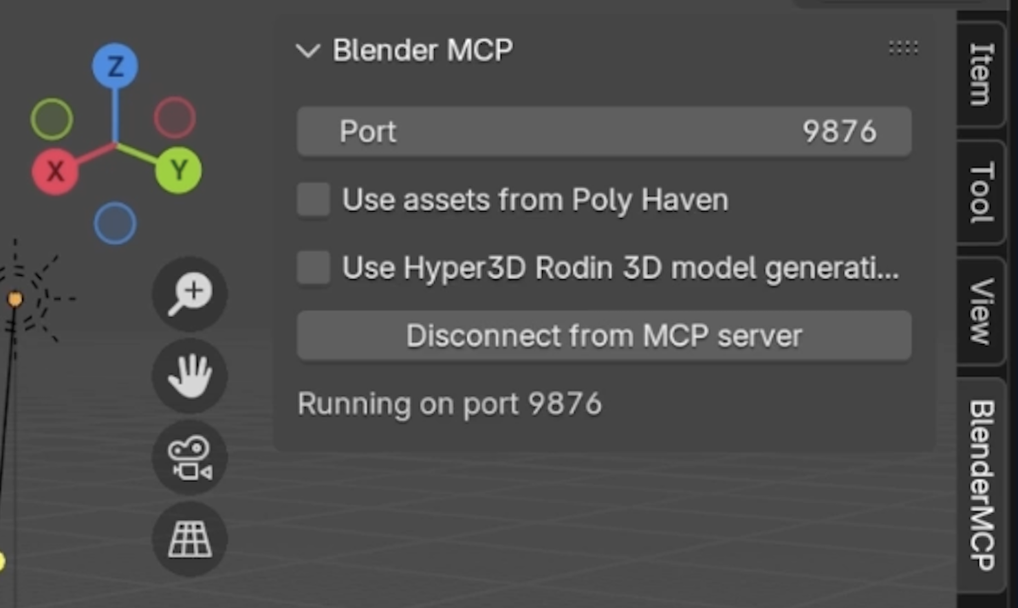1018x608 pixels.
Task: Select the BlenderMCP sidebar tab
Action: point(982,485)
